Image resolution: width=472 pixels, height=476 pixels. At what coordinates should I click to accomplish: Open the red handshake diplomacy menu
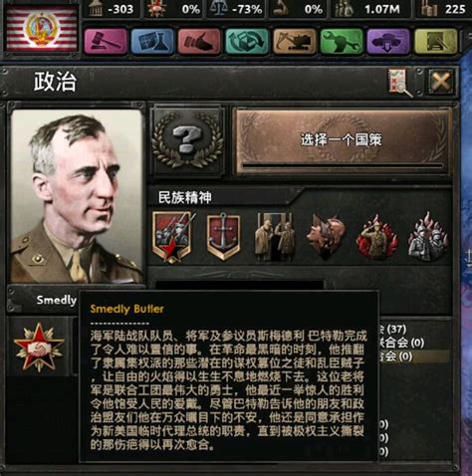tap(199, 42)
